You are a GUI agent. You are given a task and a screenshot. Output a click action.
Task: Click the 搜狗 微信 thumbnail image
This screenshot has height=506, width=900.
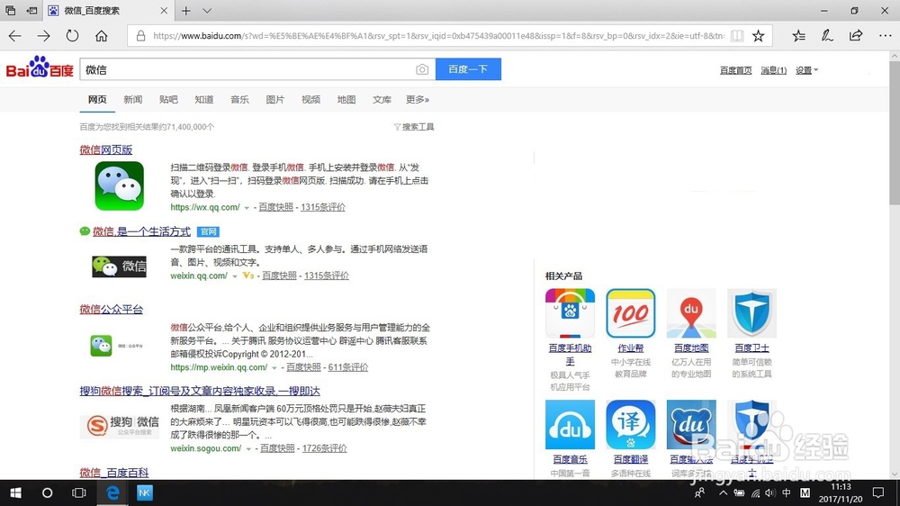point(120,427)
